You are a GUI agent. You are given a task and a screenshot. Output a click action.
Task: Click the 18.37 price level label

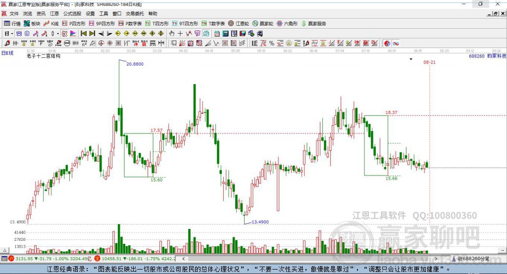pyautogui.click(x=391, y=112)
